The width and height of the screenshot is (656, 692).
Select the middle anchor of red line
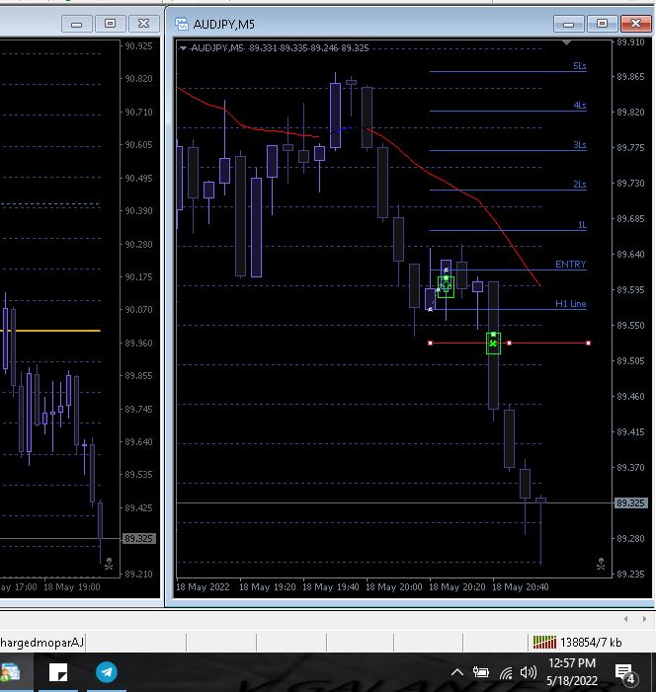pyautogui.click(x=510, y=343)
